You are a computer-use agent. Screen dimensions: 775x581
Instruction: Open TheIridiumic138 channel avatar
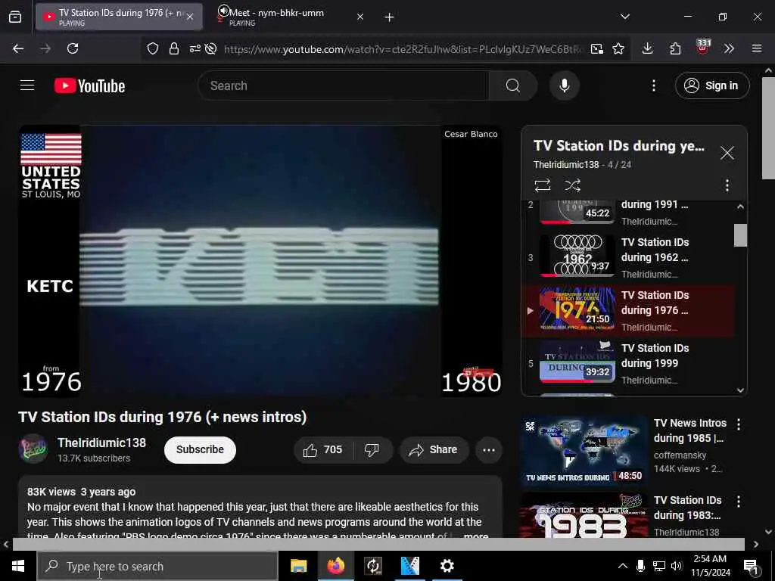coord(33,449)
